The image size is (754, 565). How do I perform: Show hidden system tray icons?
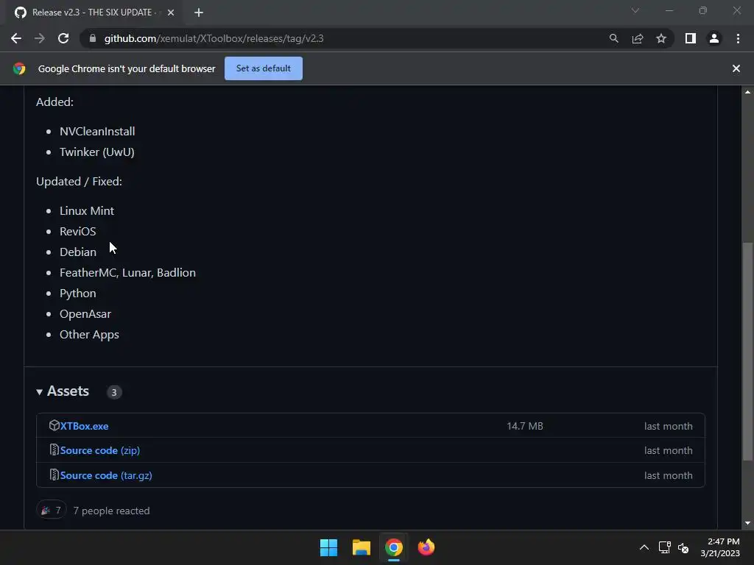click(x=644, y=547)
